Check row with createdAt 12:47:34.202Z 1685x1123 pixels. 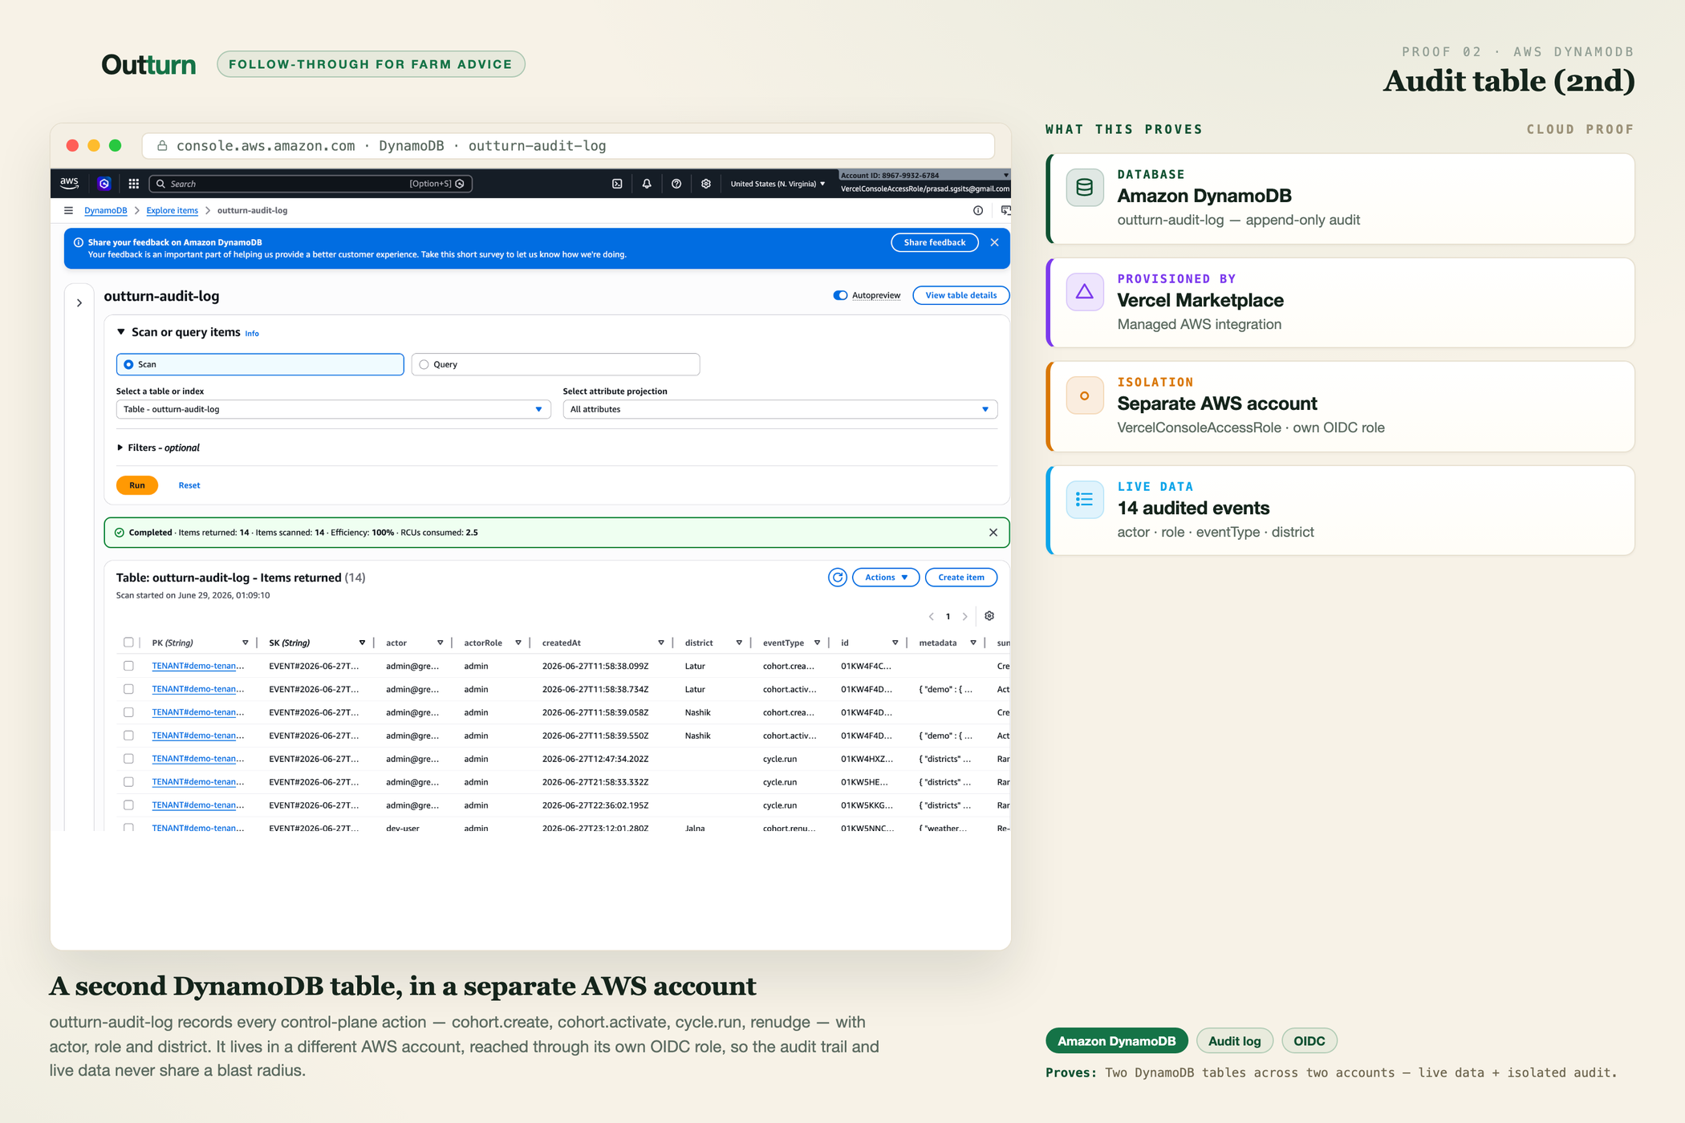[x=128, y=759]
